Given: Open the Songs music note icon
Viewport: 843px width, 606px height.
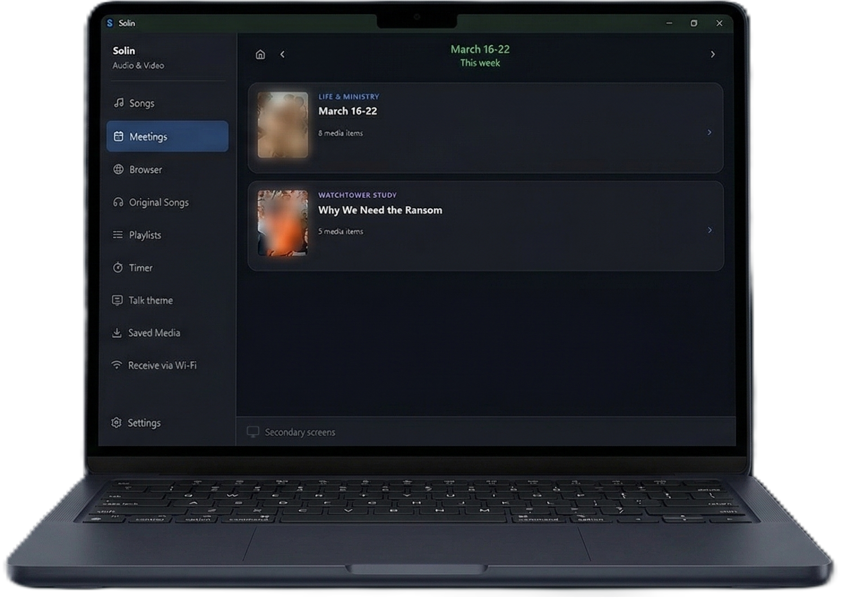Looking at the screenshot, I should click(x=118, y=103).
